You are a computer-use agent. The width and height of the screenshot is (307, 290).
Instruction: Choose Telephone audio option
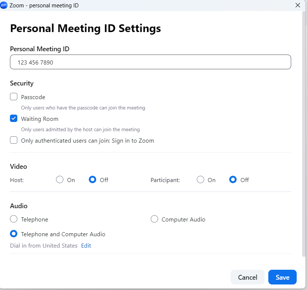point(14,219)
